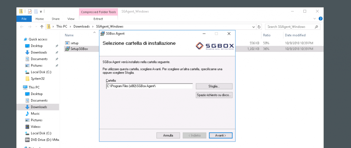Screen dimensions: 351x148
Task: Click the SetupSGBox installer file icon
Action: tap(68, 49)
